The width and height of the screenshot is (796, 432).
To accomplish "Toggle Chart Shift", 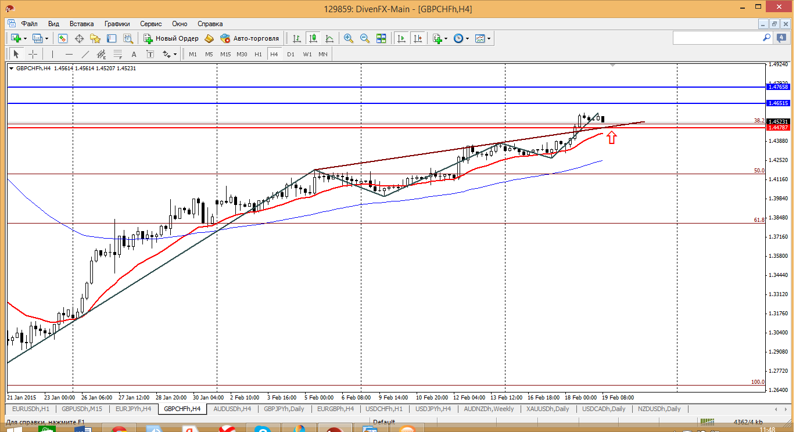I will coord(418,38).
